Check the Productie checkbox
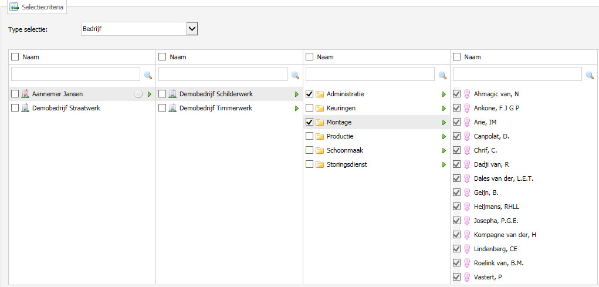Screen dimensions: 599x287 tap(310, 136)
